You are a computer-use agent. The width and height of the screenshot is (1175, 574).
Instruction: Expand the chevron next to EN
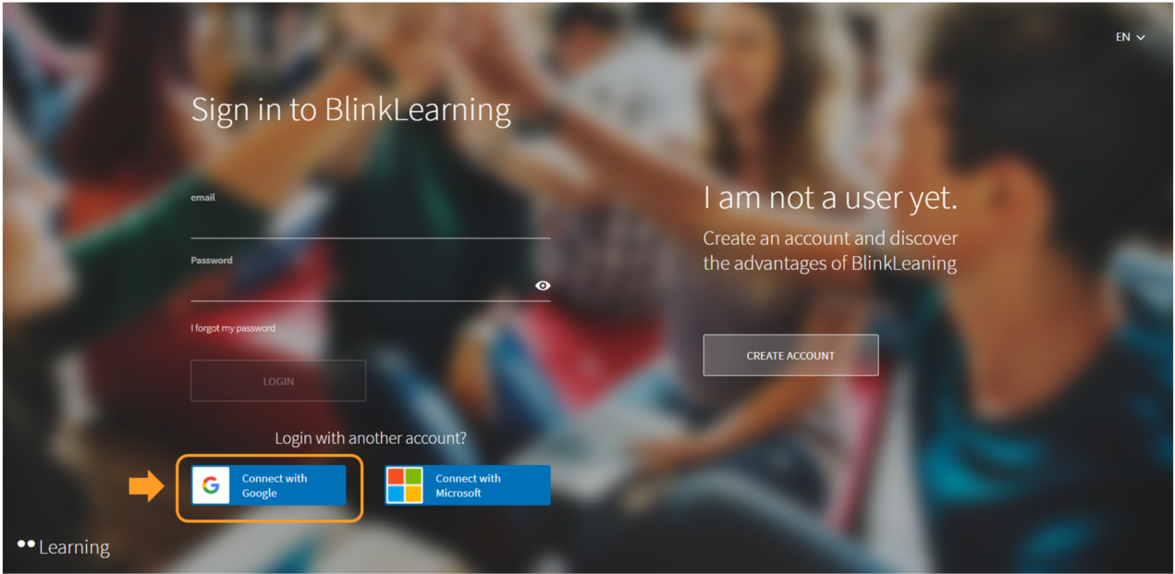1141,38
